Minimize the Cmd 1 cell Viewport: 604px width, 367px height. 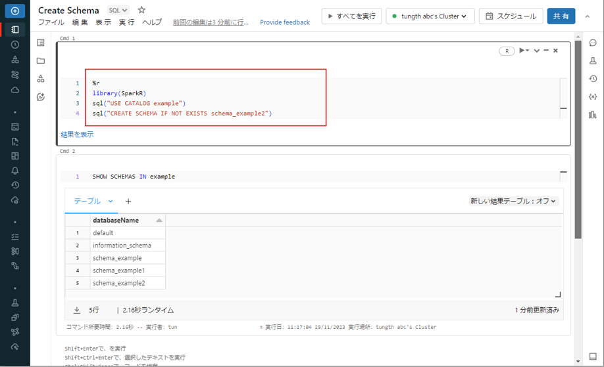pyautogui.click(x=546, y=51)
